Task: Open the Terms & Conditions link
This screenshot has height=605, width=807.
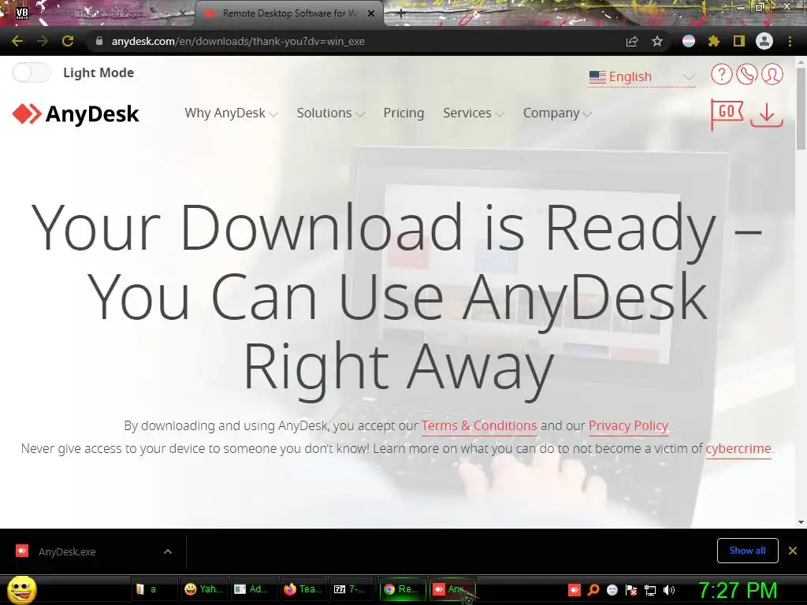Action: pyautogui.click(x=479, y=426)
